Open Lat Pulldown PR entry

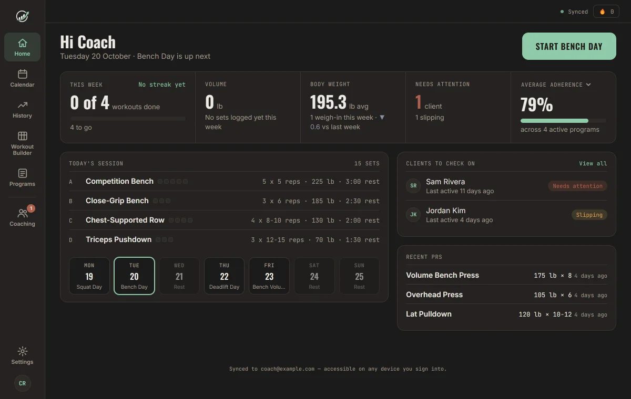point(506,314)
